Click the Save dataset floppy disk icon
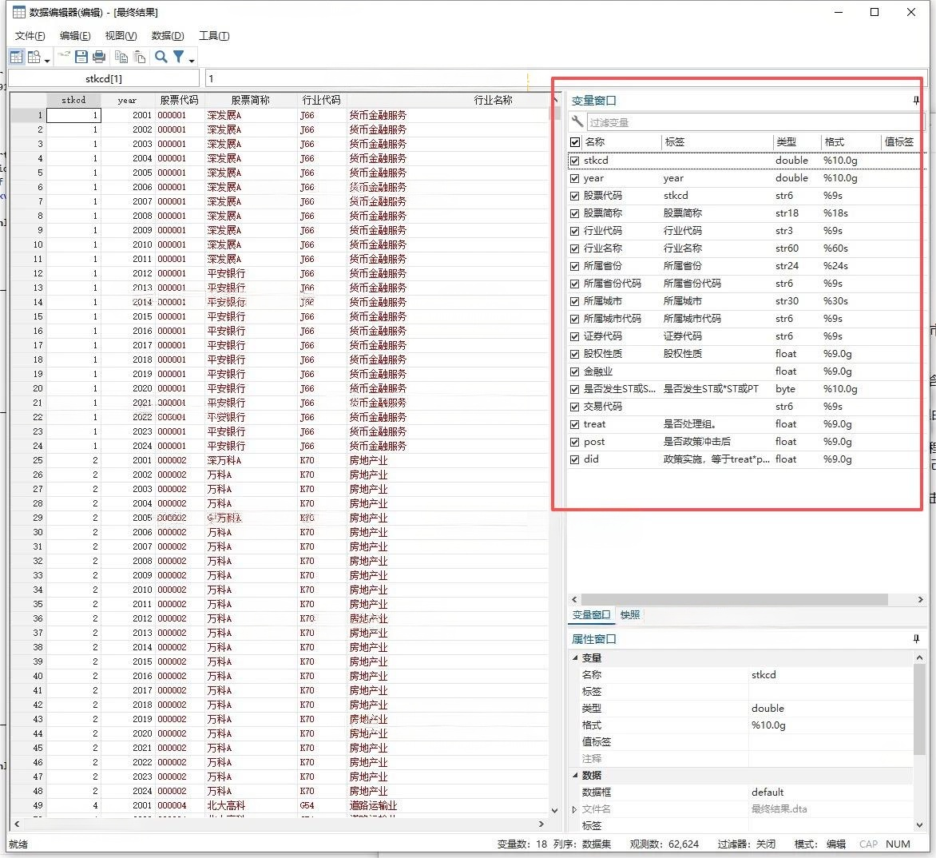Viewport: 936px width, 858px height. 81,57
